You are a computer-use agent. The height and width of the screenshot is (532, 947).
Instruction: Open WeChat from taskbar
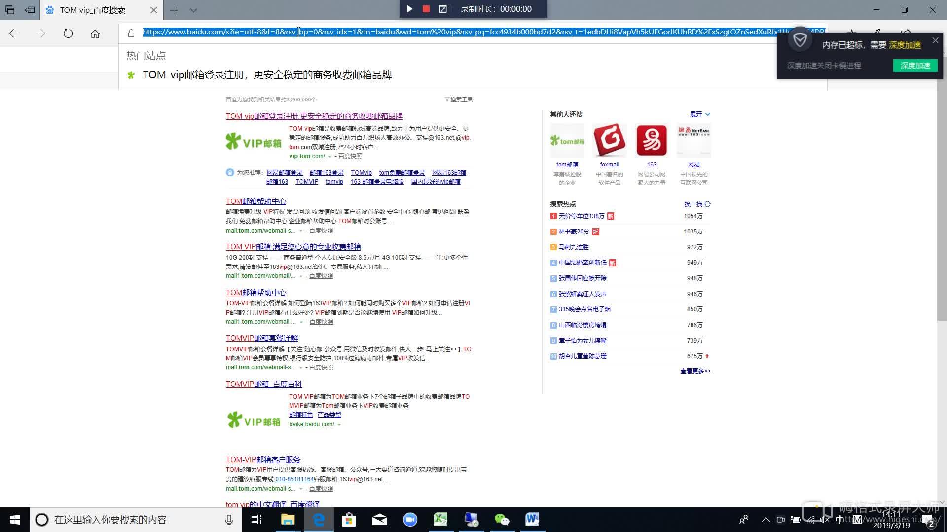point(502,520)
